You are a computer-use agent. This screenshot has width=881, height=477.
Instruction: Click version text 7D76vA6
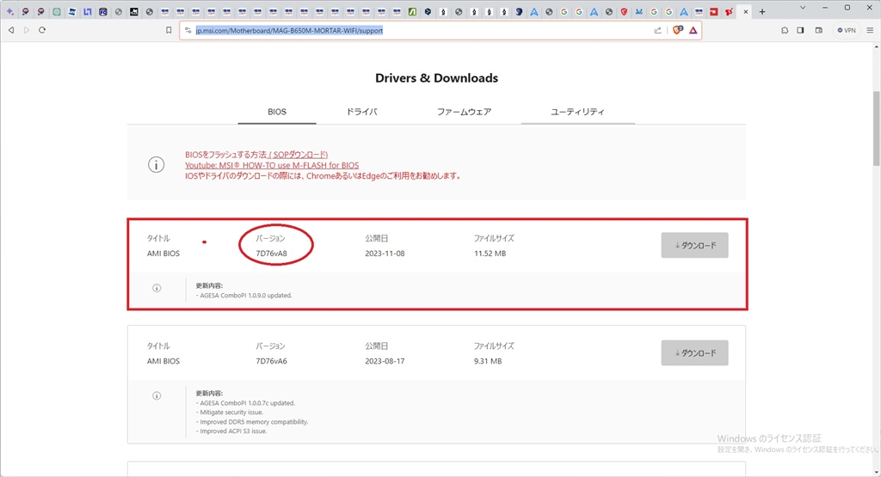tap(271, 361)
